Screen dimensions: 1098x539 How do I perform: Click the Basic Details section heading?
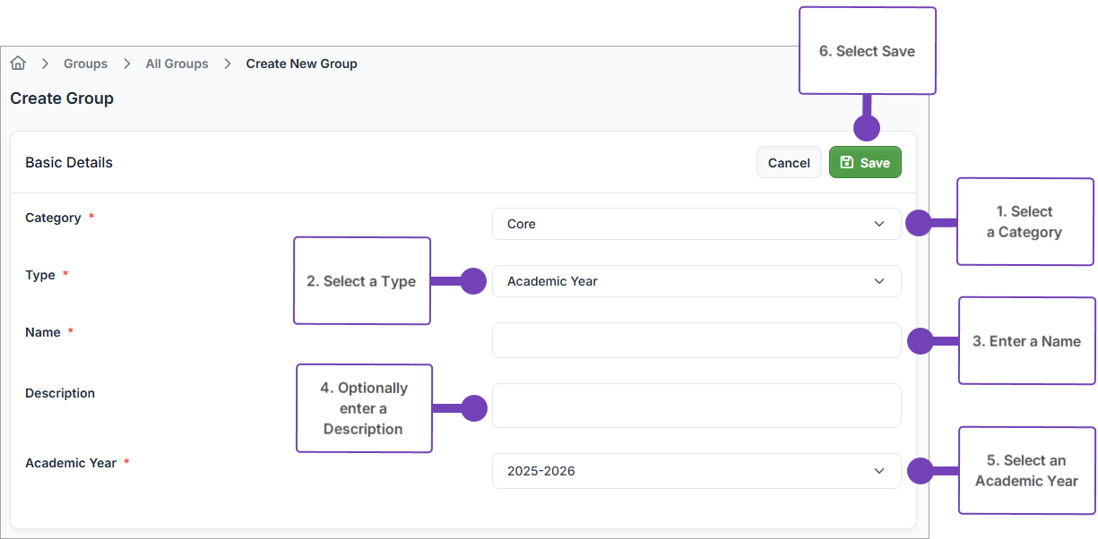69,163
